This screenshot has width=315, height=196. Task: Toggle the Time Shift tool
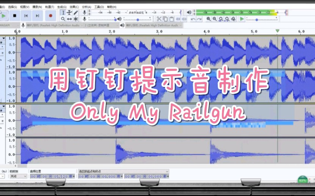[x=69, y=19]
